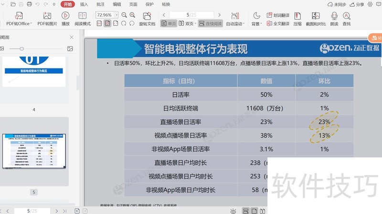The width and height of the screenshot is (382, 214).
Task: Open 查找 search tool
Action: (347, 19)
